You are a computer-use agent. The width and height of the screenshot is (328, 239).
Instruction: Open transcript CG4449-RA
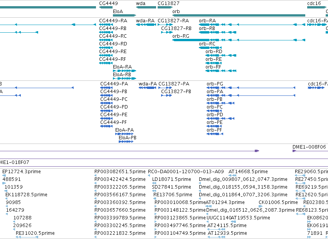click(113, 21)
